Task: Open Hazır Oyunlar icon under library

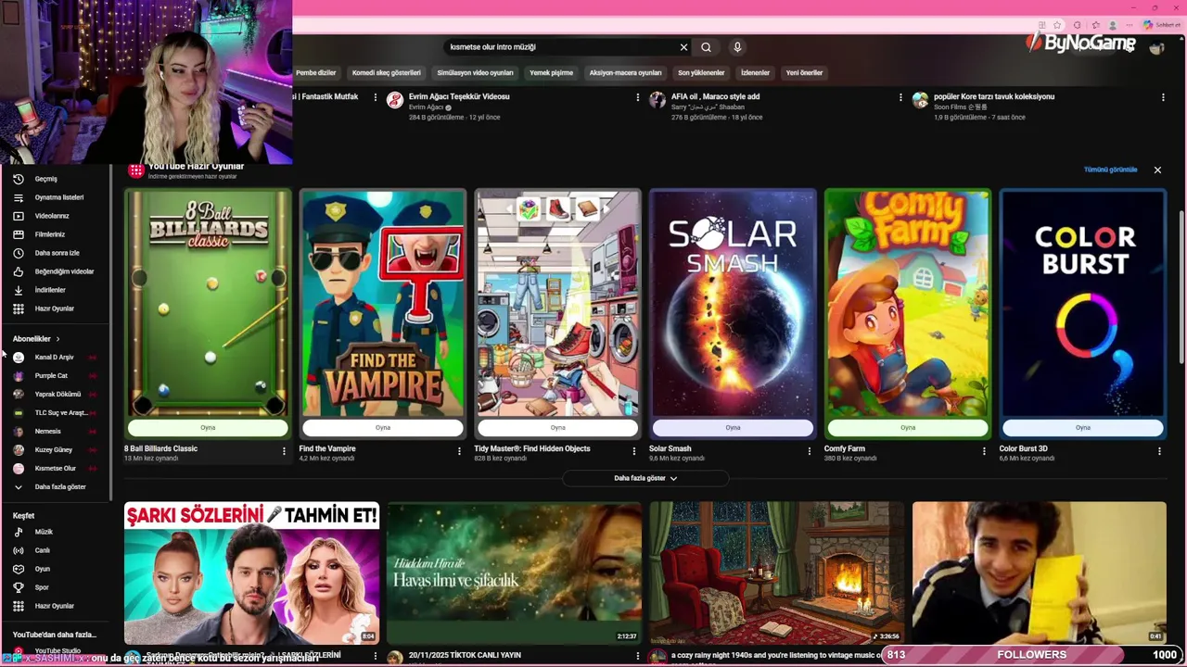Action: coord(18,308)
